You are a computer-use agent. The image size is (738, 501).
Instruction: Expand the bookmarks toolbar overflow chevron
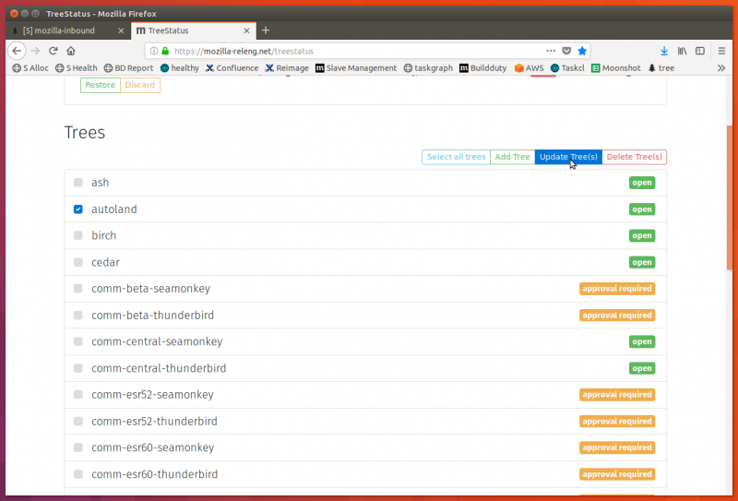[x=720, y=68]
